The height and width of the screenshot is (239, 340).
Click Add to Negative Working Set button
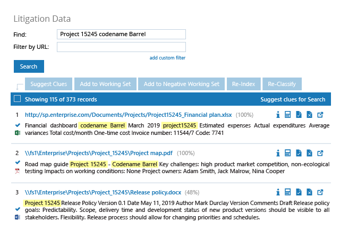coord(181,84)
